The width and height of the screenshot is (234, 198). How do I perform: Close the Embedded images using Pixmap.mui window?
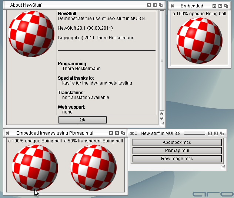[8, 133]
